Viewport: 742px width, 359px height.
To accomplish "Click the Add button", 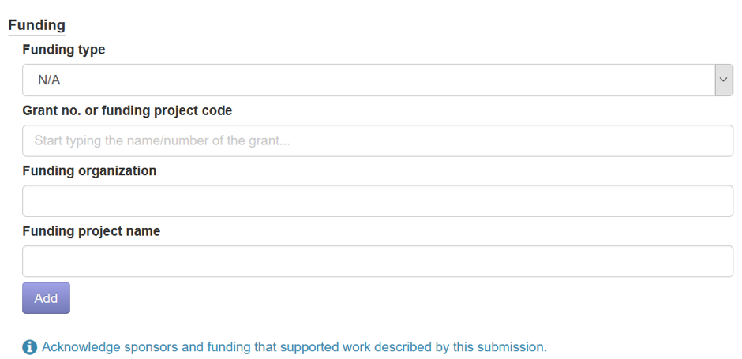I will coord(46,298).
